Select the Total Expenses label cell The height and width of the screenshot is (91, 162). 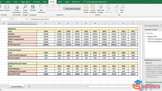(x=22, y=44)
